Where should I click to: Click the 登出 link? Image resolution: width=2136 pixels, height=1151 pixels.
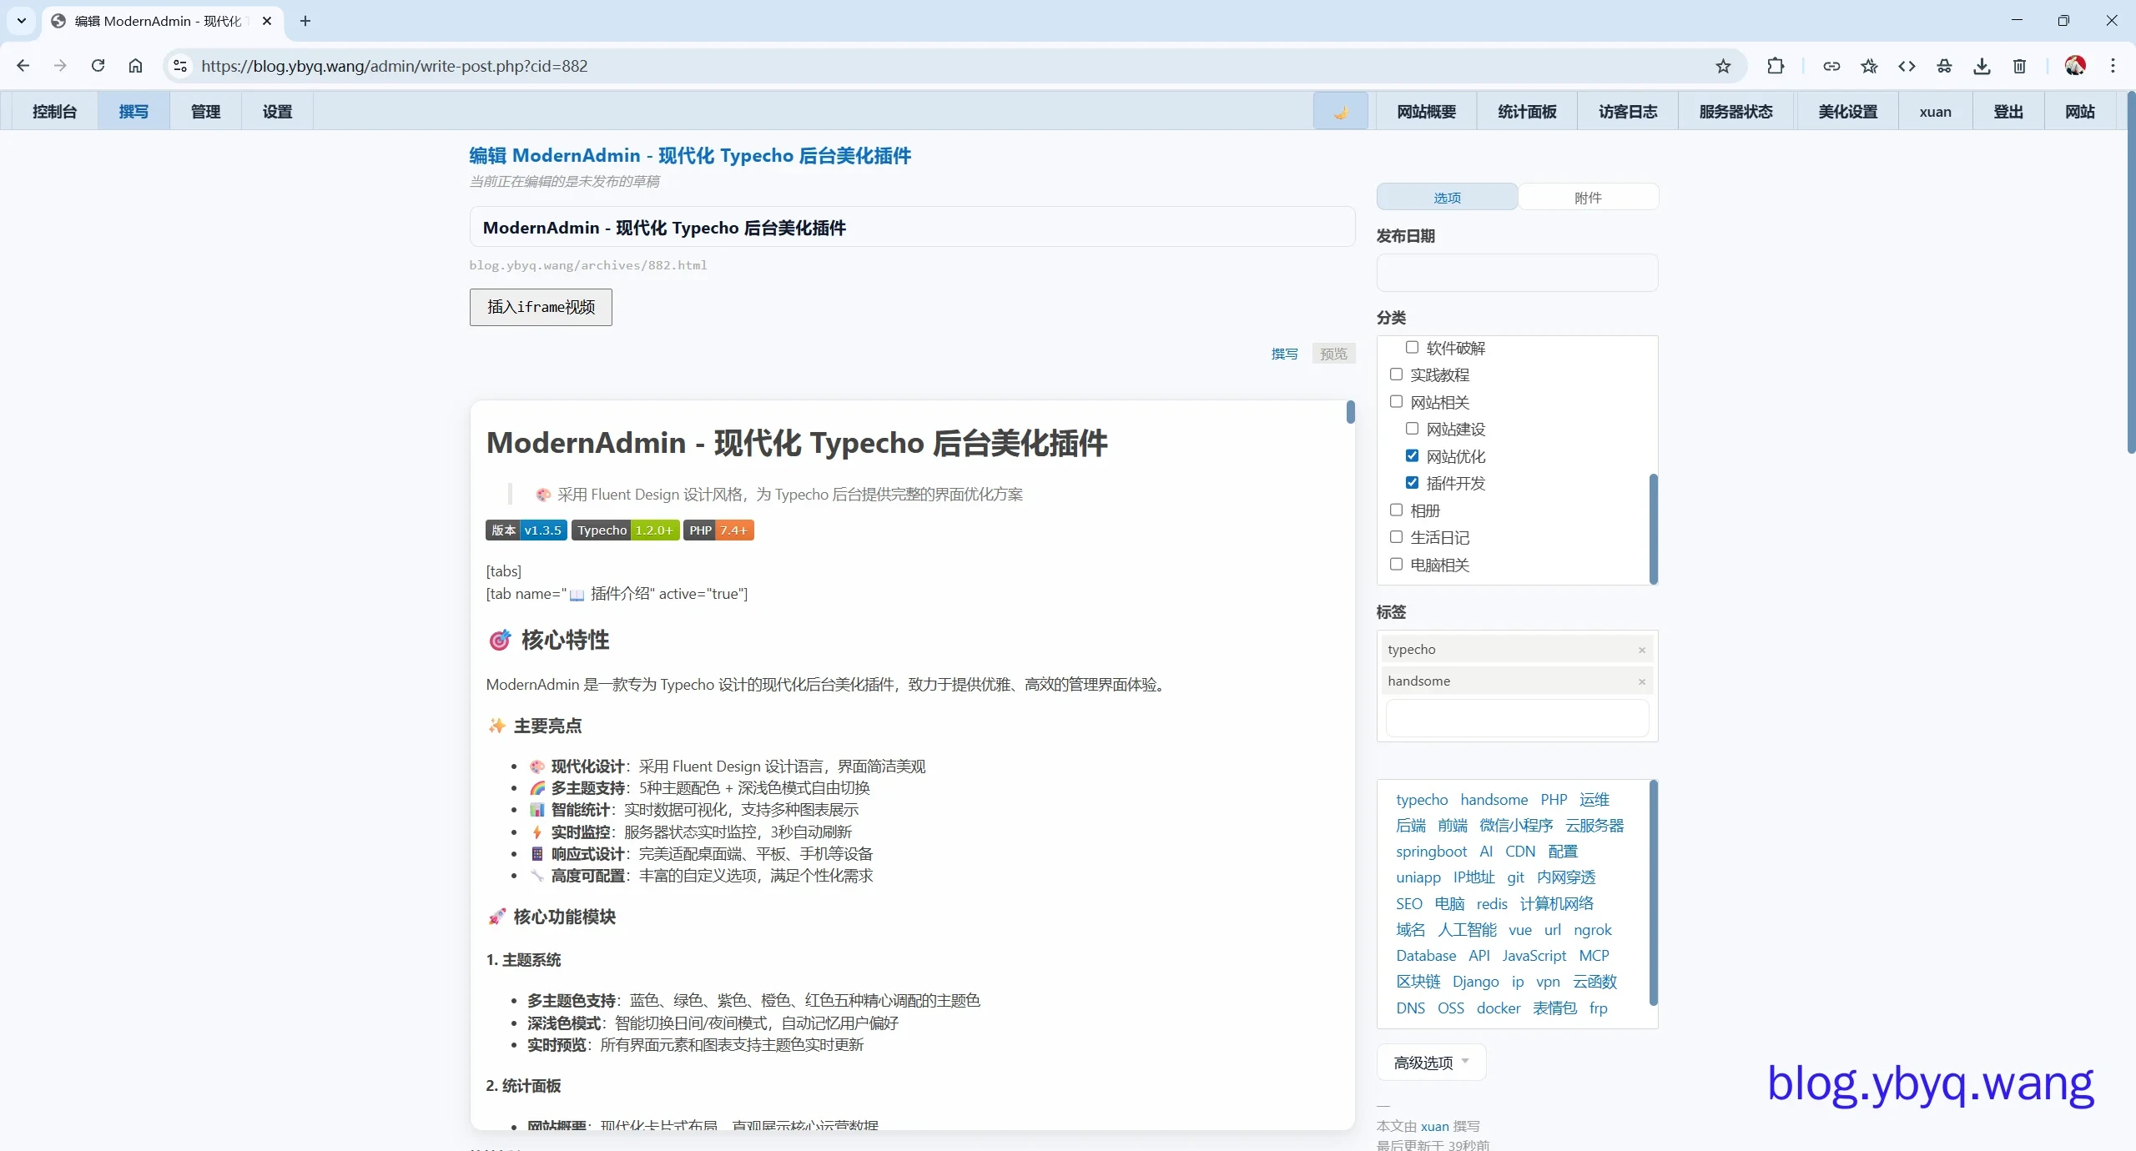(2008, 112)
